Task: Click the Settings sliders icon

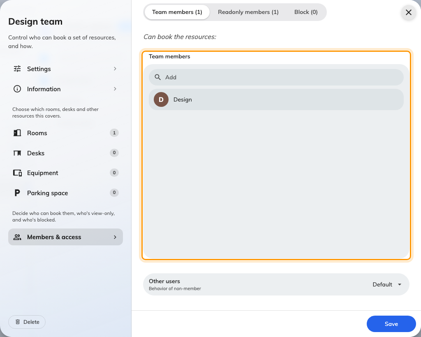Action: (17, 69)
